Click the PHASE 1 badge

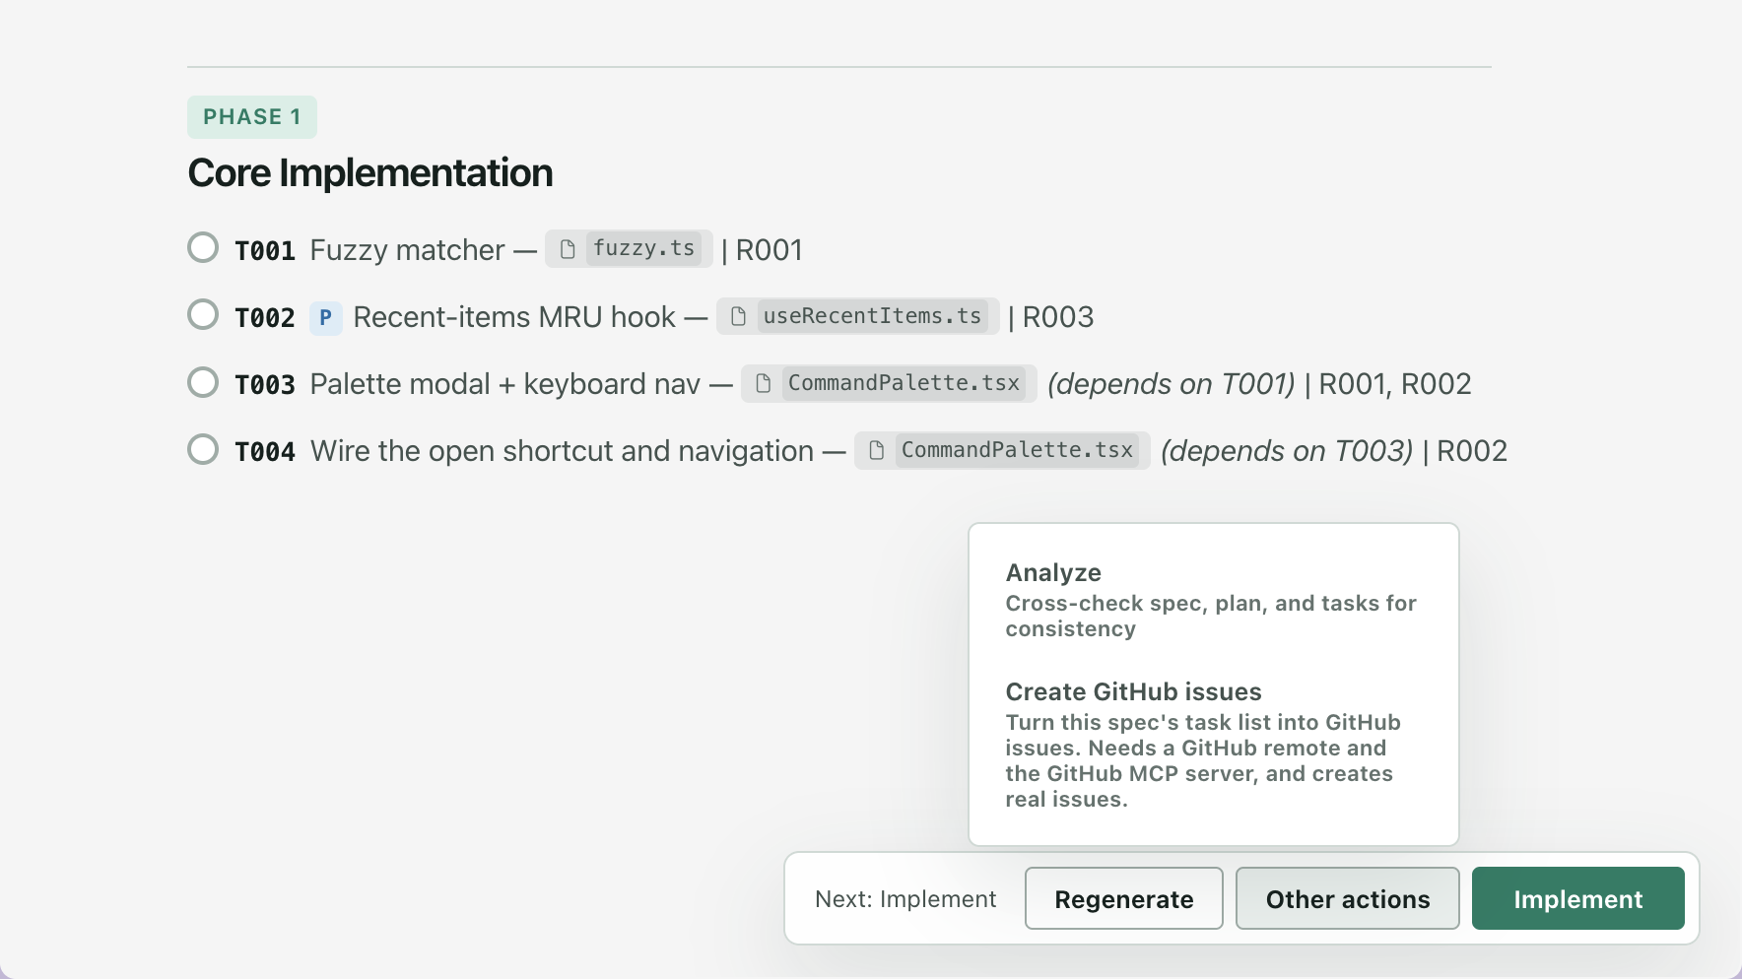click(x=252, y=117)
